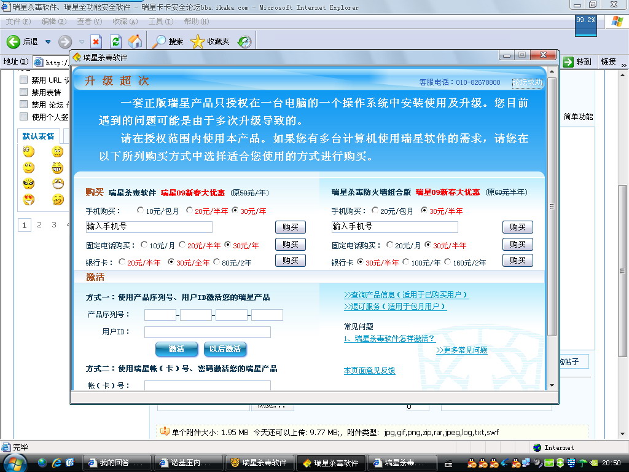629x472 pixels.
Task: Open the 帮助(H) menu
Action: pos(197,22)
